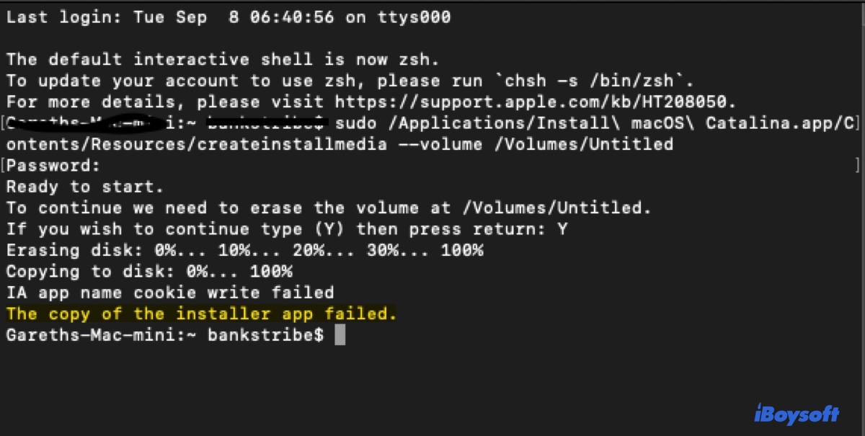Click the "IA app name cookie write failed" line

click(x=170, y=293)
